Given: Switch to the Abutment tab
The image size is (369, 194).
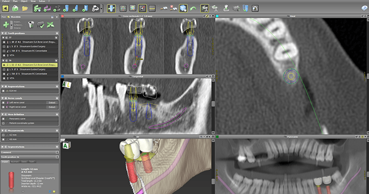Looking at the screenshot, I should (x=15, y=162).
